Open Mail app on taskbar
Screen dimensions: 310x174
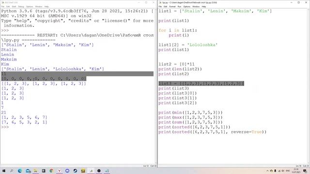(x=28, y=171)
